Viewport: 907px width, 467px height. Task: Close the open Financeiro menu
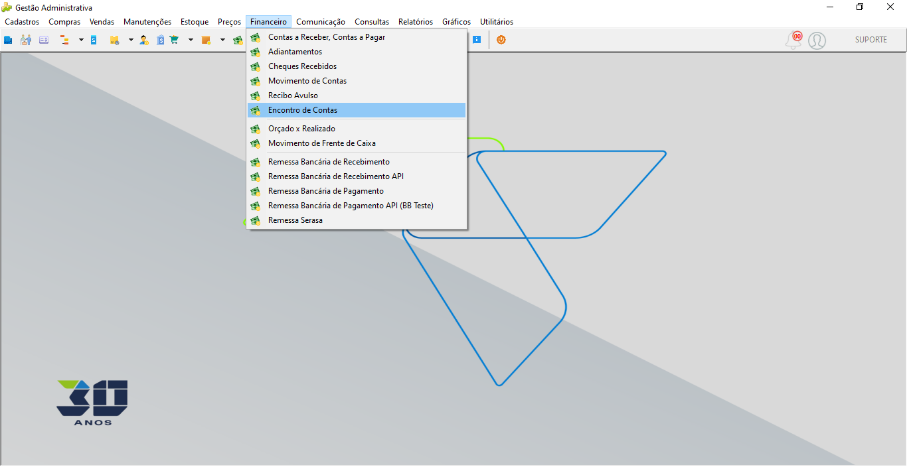tap(269, 22)
